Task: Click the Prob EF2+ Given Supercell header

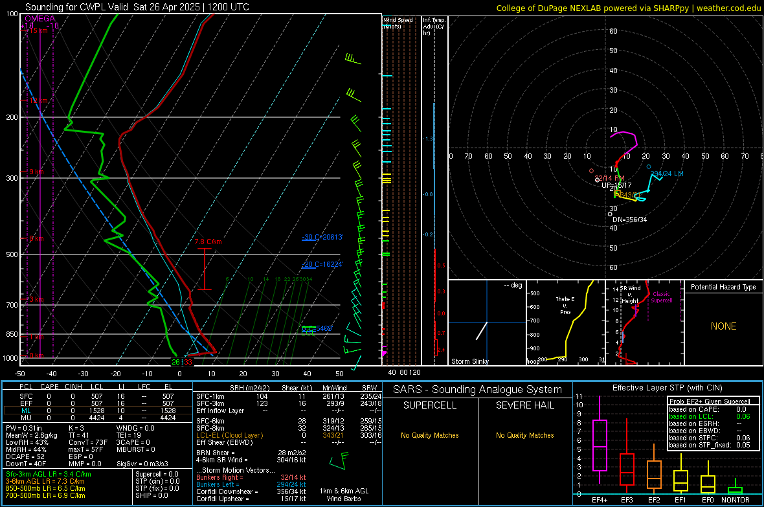Action: 710,401
